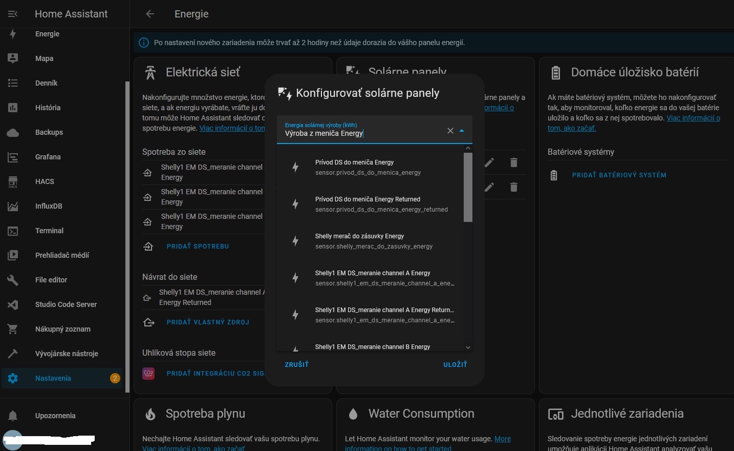Click the Nákupný zoznam cart icon
The image size is (734, 451).
coord(13,329)
